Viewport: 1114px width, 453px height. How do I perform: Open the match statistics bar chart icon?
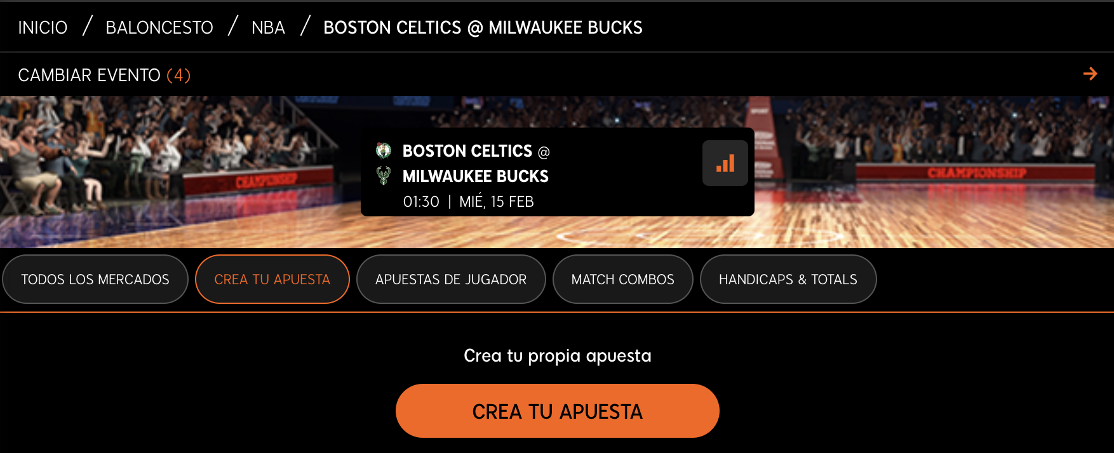pos(725,163)
